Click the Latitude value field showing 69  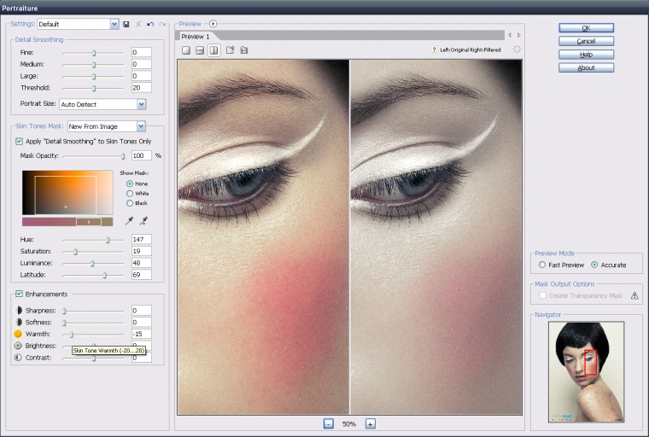[142, 275]
